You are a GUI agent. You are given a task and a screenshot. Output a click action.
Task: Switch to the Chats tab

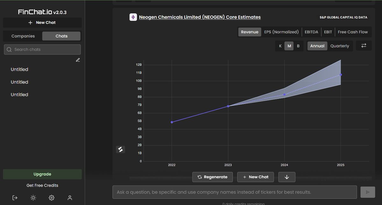(61, 36)
